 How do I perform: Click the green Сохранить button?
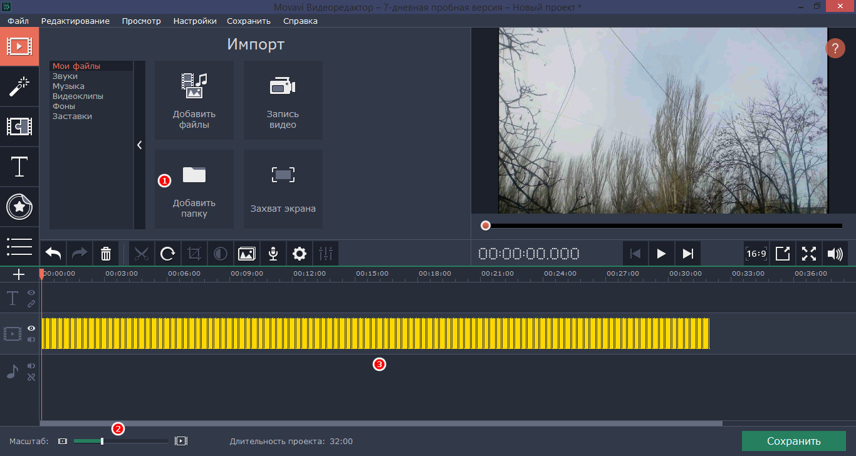(x=793, y=441)
